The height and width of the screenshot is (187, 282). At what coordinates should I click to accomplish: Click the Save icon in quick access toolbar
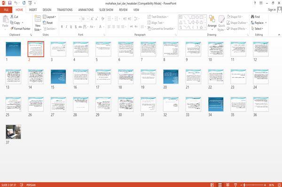pos(10,3)
